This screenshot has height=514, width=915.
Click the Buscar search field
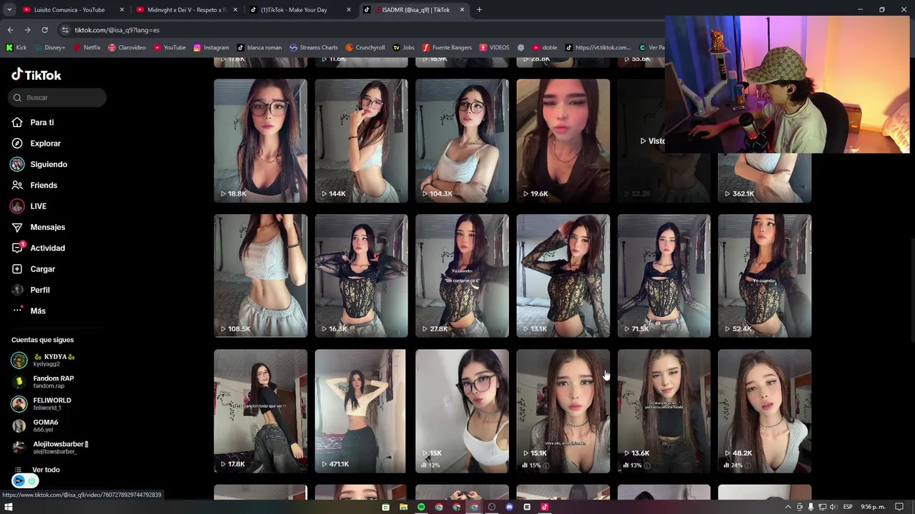coord(58,97)
